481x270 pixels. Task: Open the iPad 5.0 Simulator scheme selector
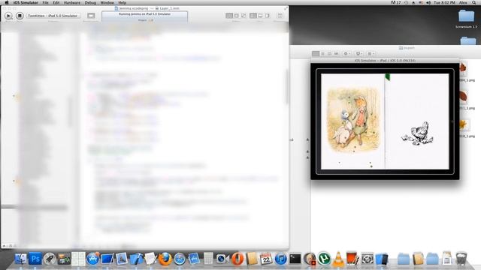coord(53,16)
